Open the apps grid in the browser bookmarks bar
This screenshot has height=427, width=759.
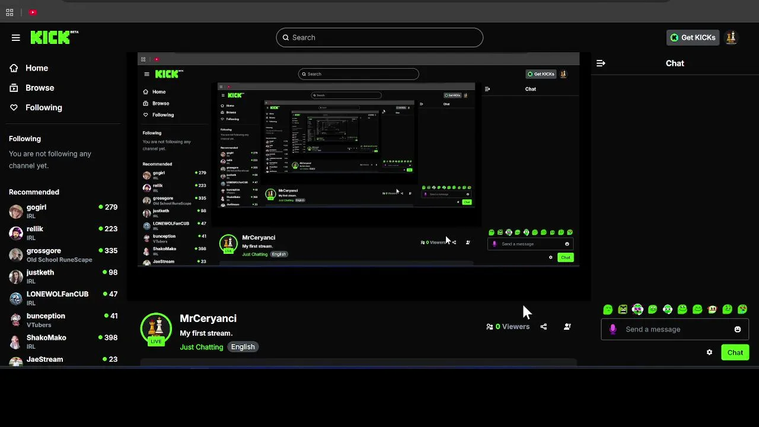9,12
